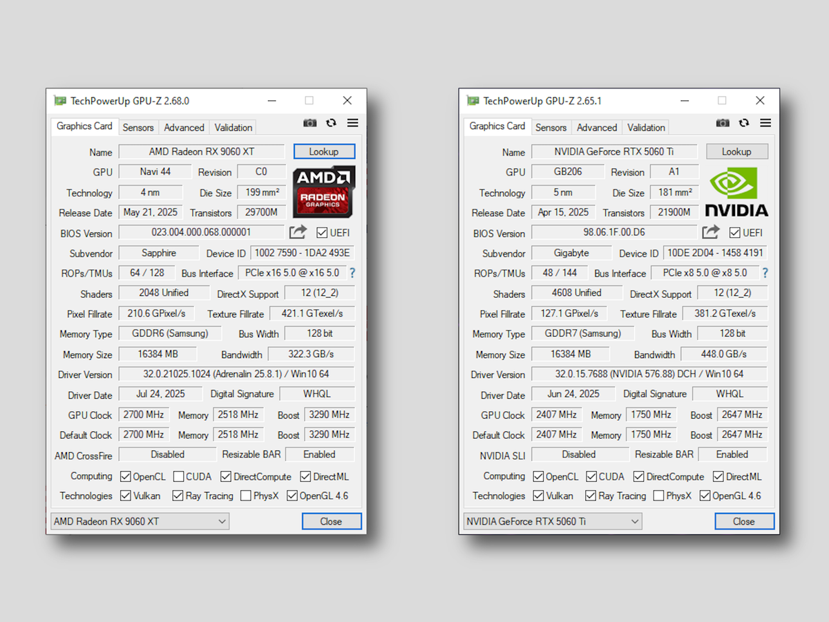Image resolution: width=829 pixels, height=622 pixels.
Task: Click the GPU-Z 2.65.1 title bar app icon
Action: pyautogui.click(x=473, y=101)
